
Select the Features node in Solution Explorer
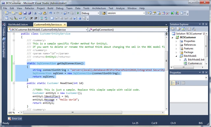[189, 49]
